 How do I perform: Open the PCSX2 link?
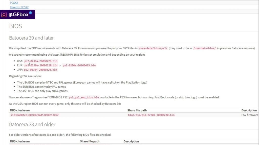pos(14,3)
